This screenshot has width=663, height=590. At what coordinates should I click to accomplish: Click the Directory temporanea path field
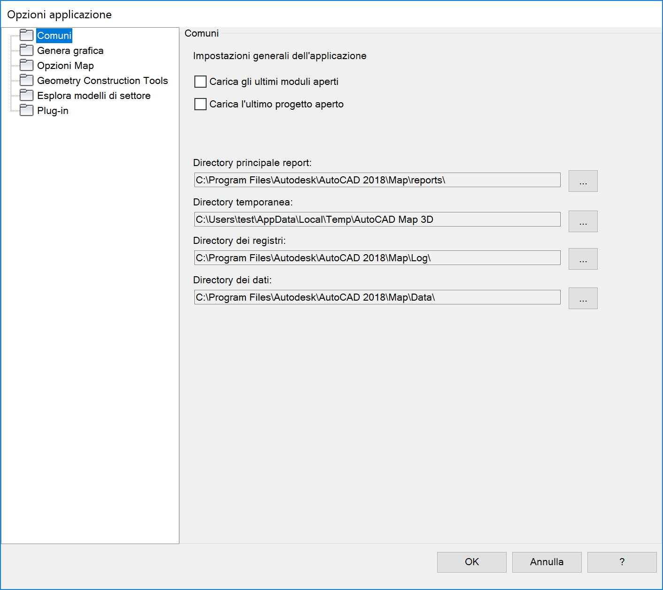click(377, 219)
